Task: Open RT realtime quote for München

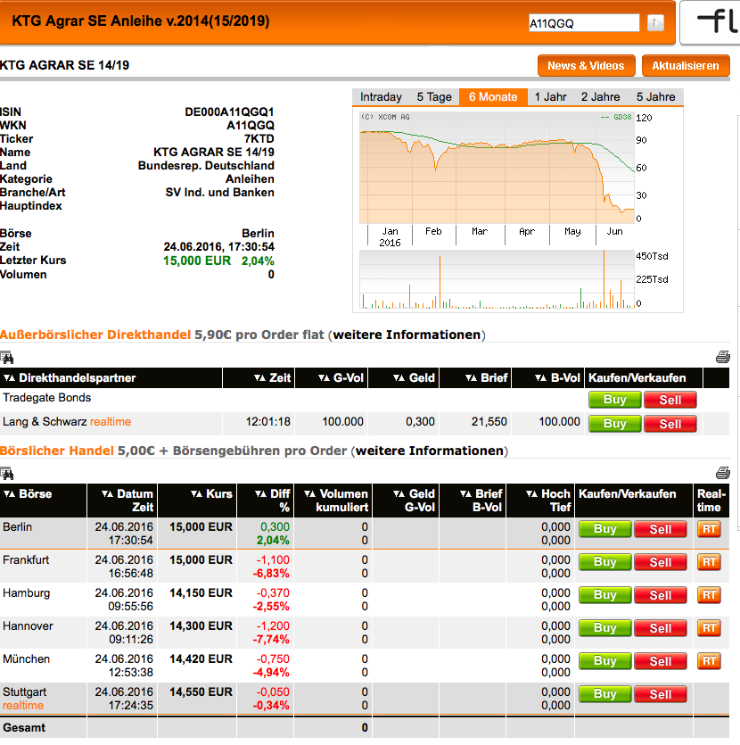Action: pos(709,661)
